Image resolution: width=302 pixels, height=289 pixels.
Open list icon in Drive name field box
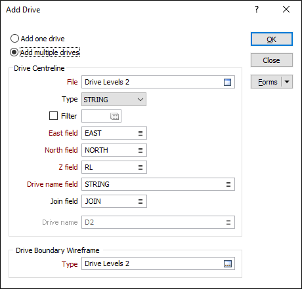pos(228,184)
